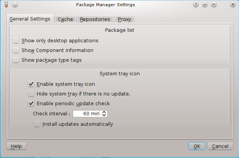Decrease check interval with down arrow
239x158 pixels.
click(104, 115)
